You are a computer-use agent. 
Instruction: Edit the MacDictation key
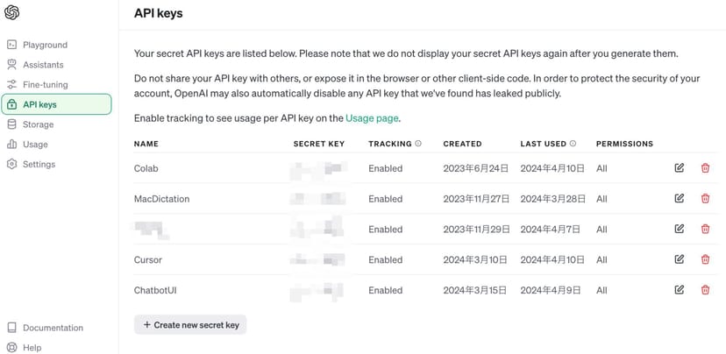click(x=680, y=199)
